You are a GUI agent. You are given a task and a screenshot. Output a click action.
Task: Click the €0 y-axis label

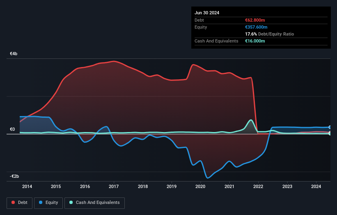coord(12,130)
